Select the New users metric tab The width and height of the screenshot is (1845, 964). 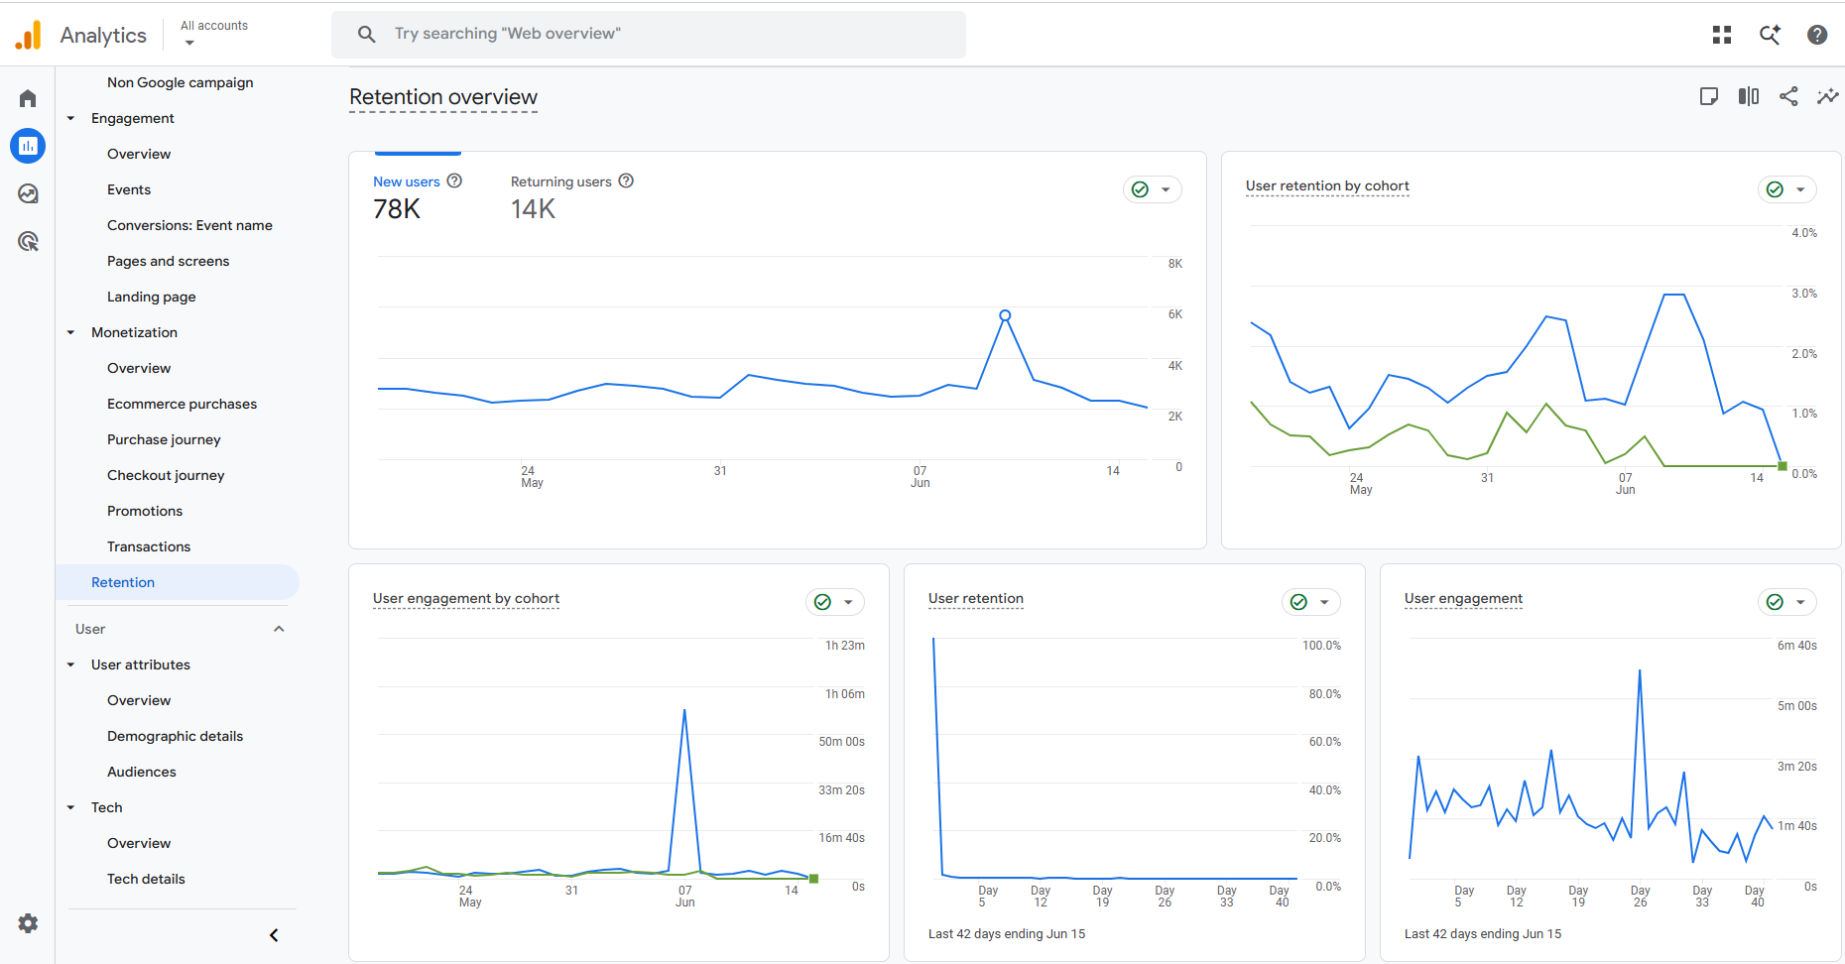pos(418,198)
